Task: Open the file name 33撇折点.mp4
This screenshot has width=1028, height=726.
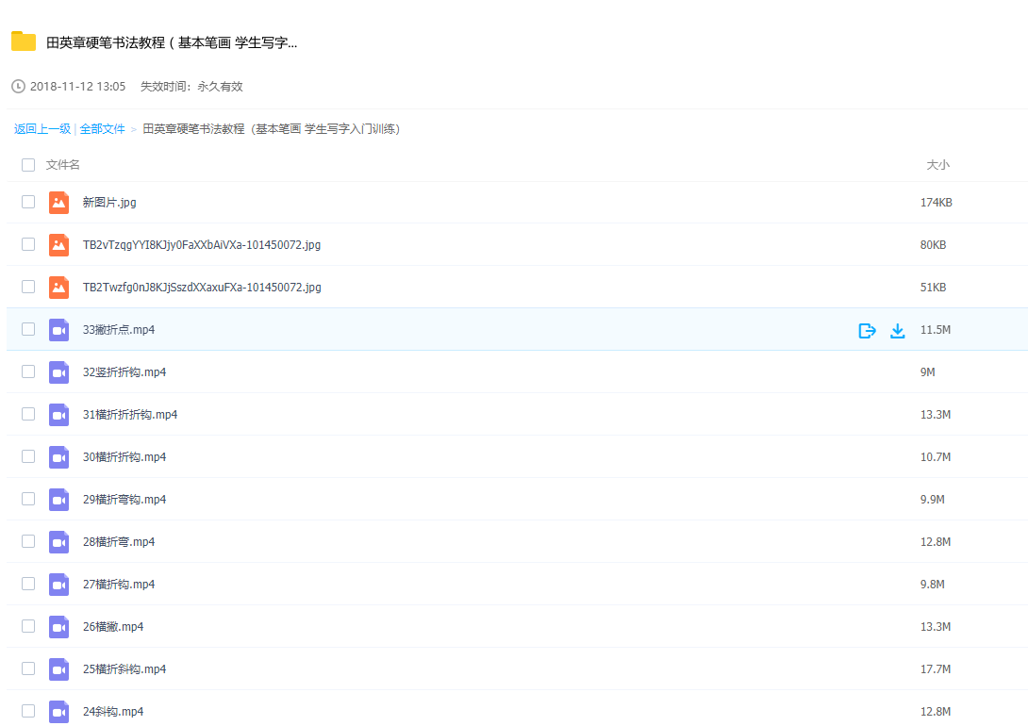Action: [x=119, y=330]
